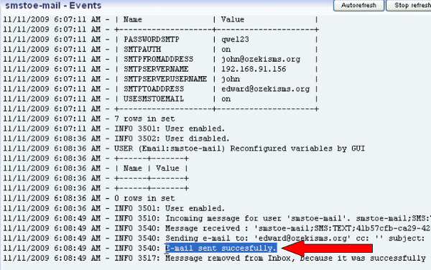The width and height of the screenshot is (431, 270).
Task: Click the SMTPSERVERUSERNAME variable name
Action: (x=165, y=79)
